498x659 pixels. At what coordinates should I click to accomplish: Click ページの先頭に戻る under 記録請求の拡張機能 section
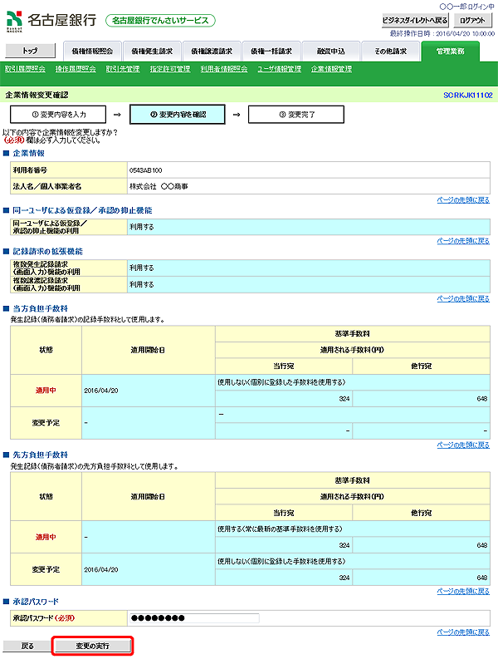[x=463, y=299]
